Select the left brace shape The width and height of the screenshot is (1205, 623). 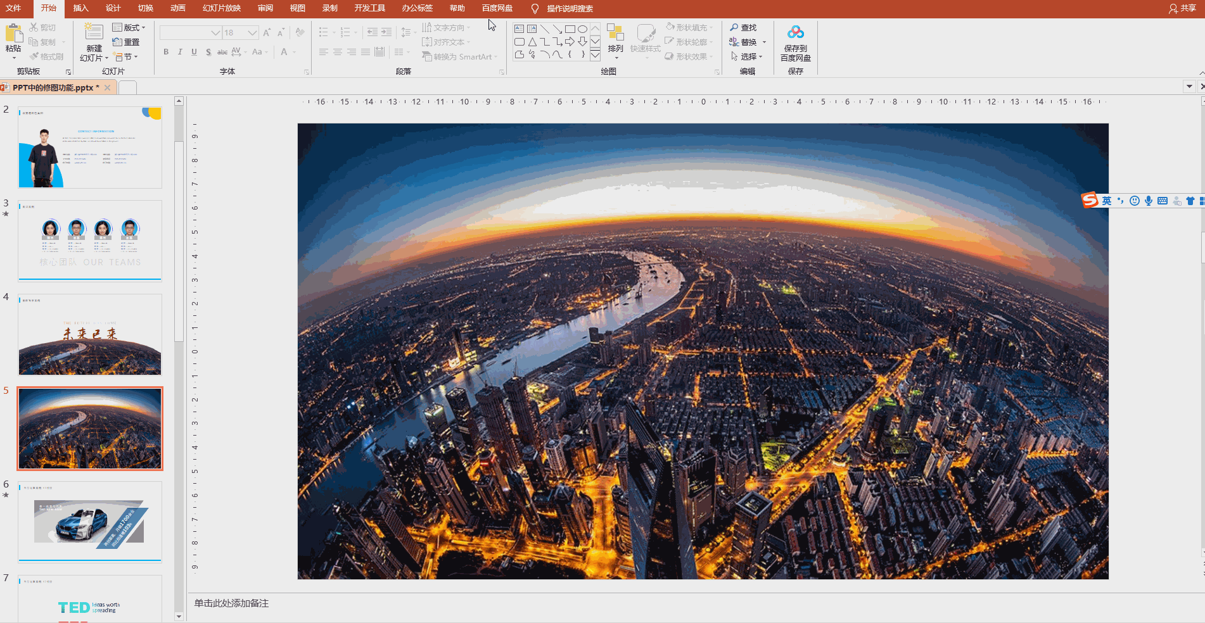(570, 54)
